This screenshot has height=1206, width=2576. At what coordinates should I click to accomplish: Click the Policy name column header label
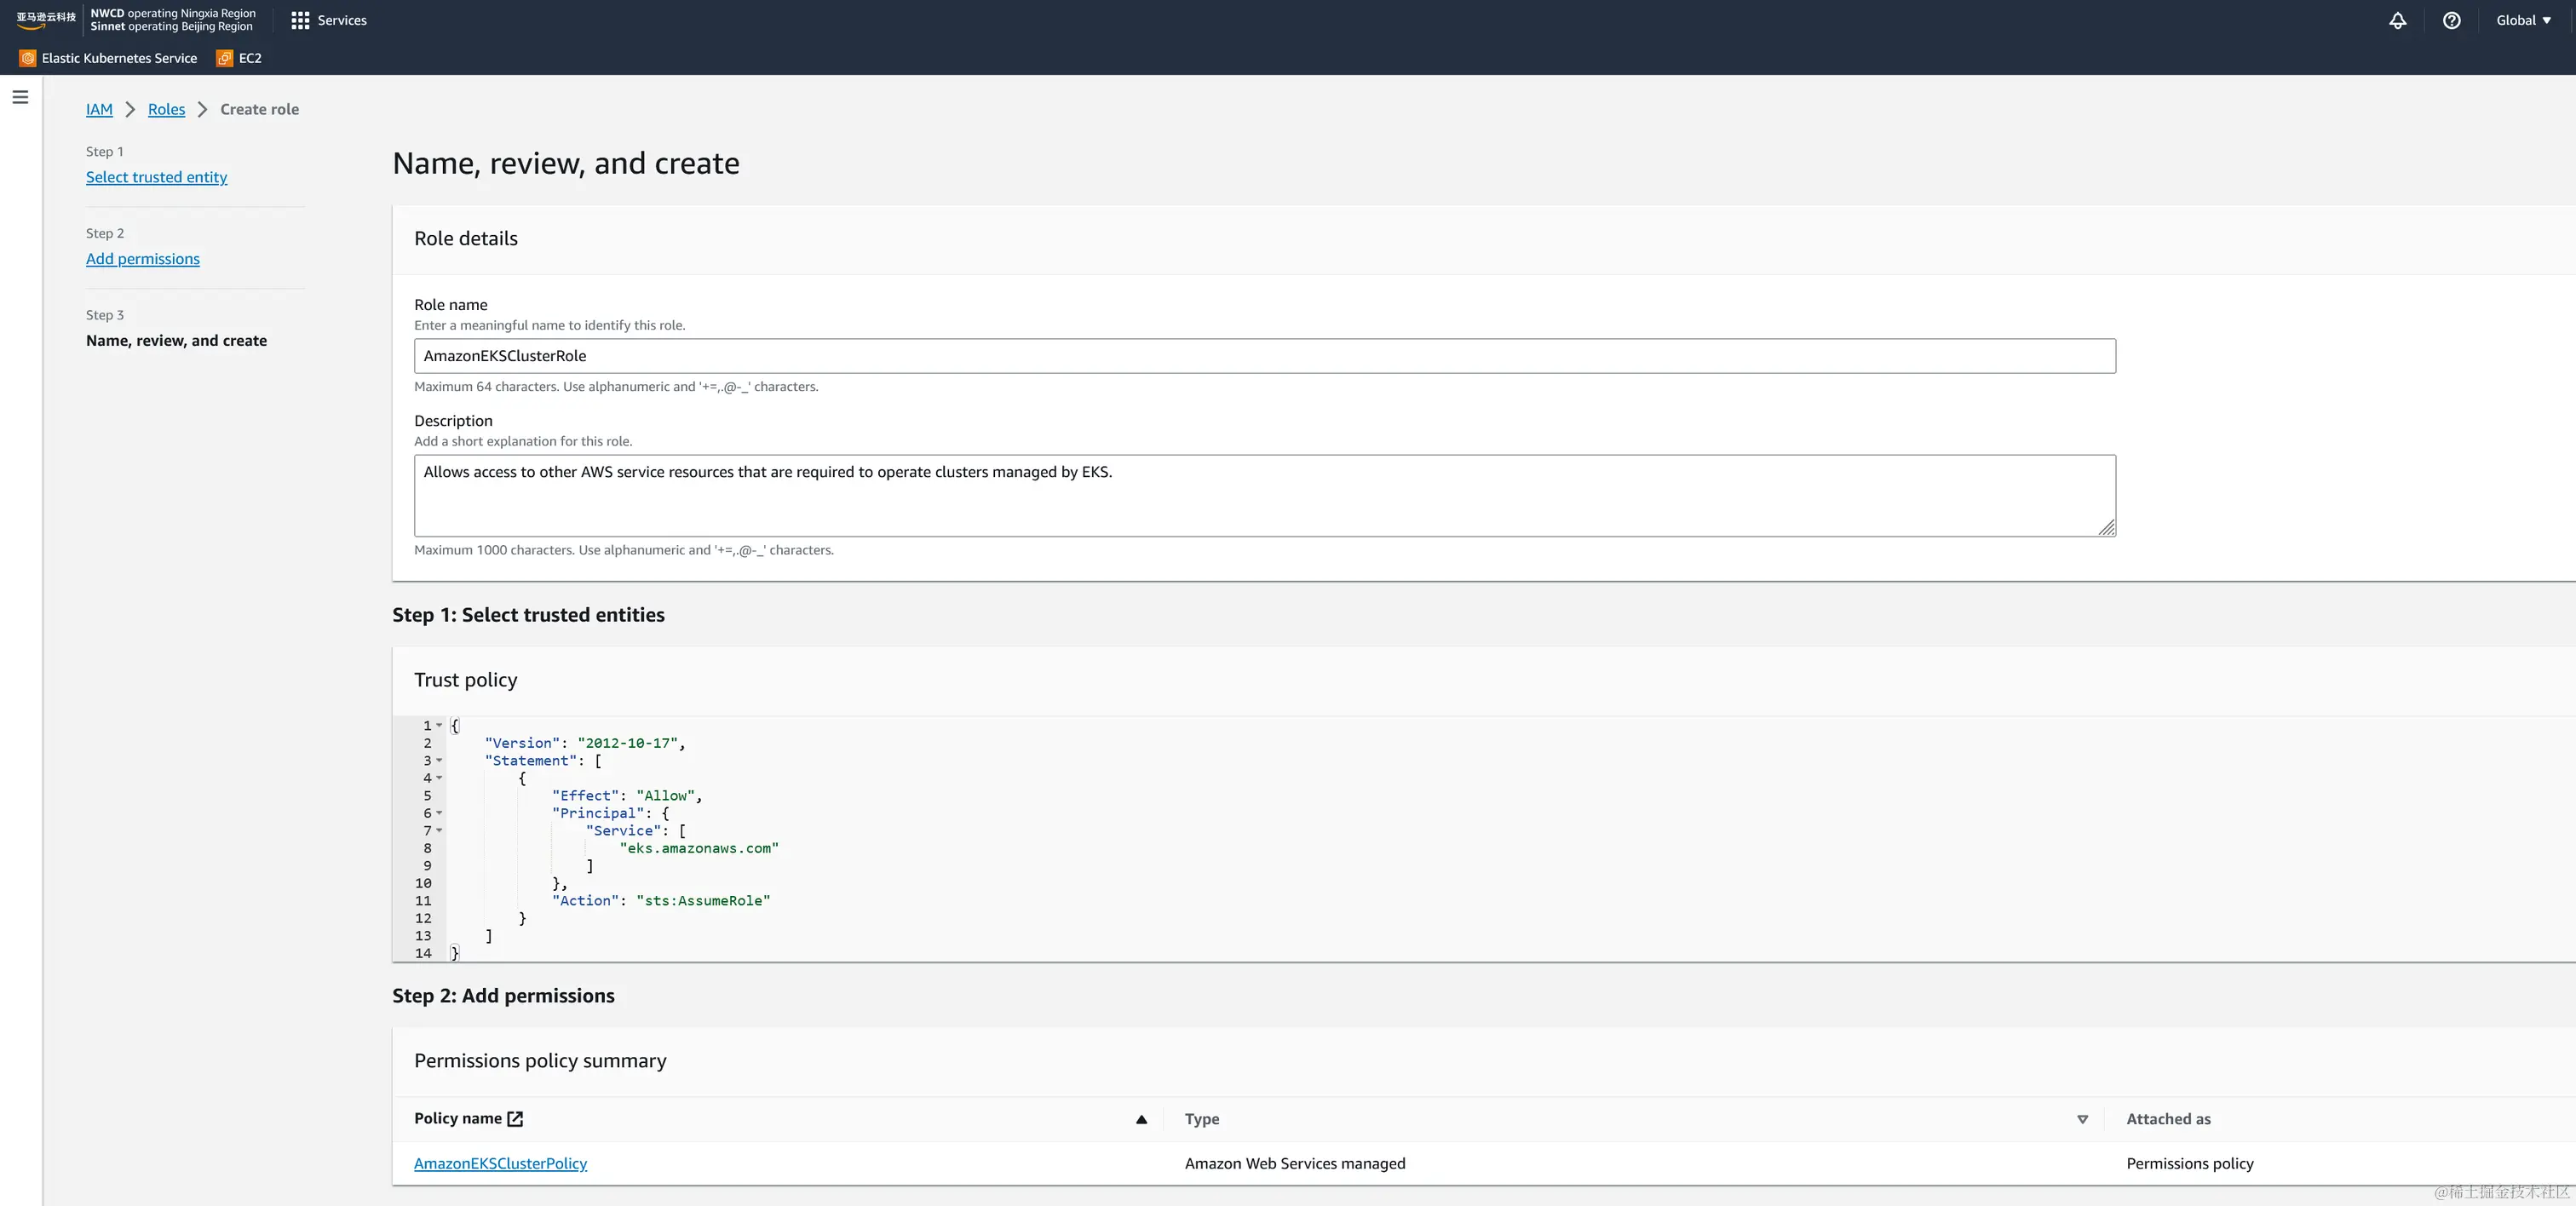(458, 1118)
